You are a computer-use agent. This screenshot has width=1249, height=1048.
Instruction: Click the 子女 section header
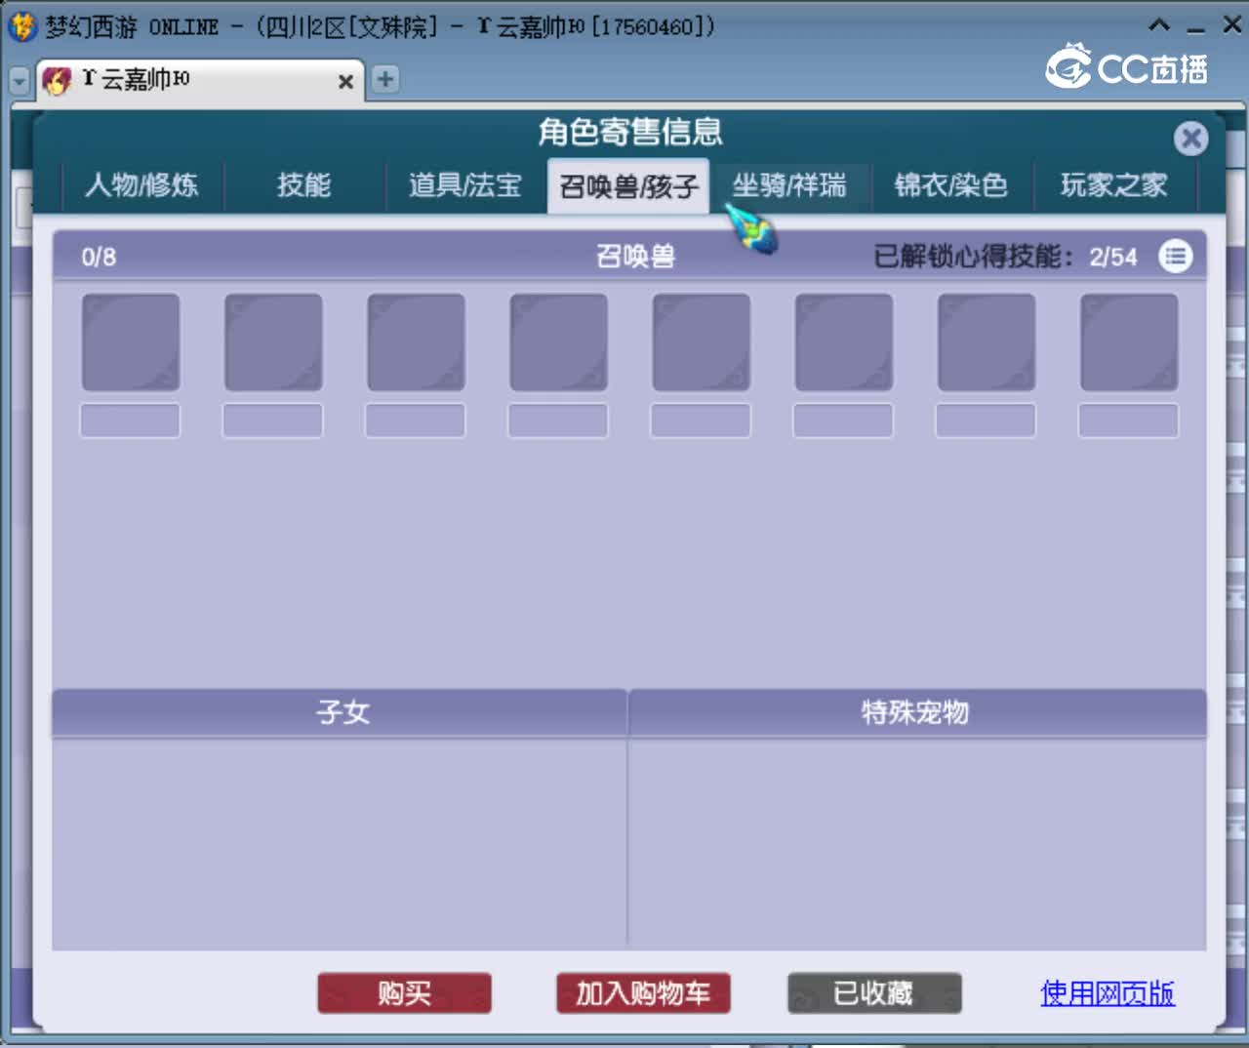(x=340, y=712)
